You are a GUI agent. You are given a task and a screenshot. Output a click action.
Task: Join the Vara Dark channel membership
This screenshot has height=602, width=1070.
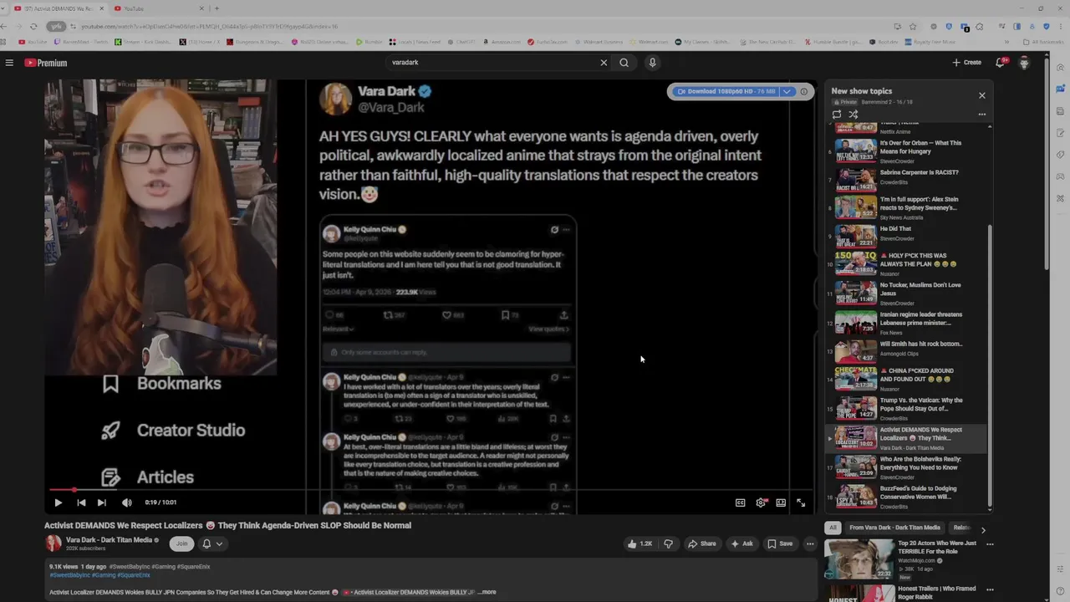(x=181, y=543)
